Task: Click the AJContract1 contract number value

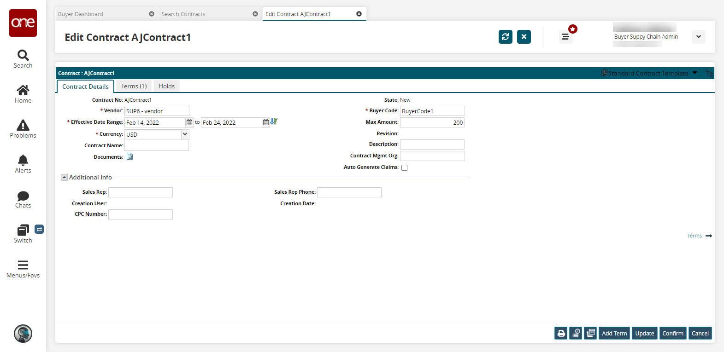Action: [138, 100]
